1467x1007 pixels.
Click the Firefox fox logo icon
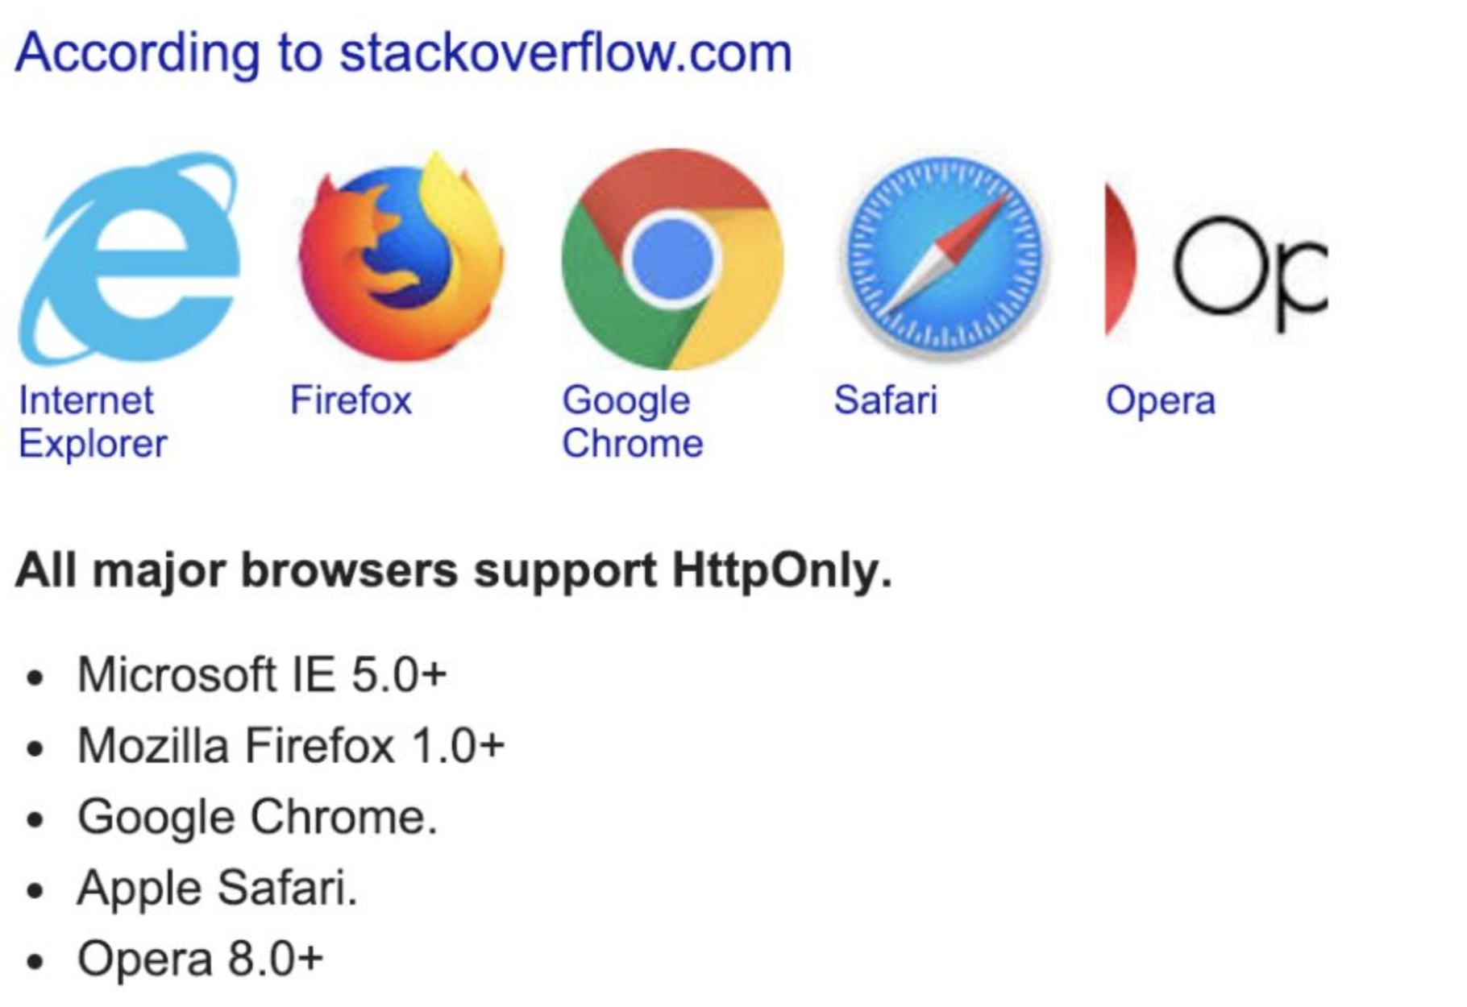point(401,256)
